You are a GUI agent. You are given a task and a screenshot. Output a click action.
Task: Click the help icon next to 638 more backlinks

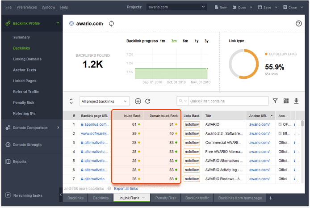point(109,188)
